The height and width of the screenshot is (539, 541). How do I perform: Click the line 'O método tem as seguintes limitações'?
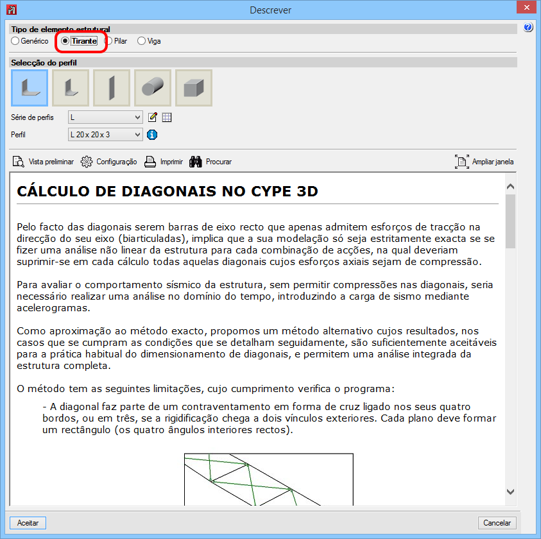coord(205,389)
